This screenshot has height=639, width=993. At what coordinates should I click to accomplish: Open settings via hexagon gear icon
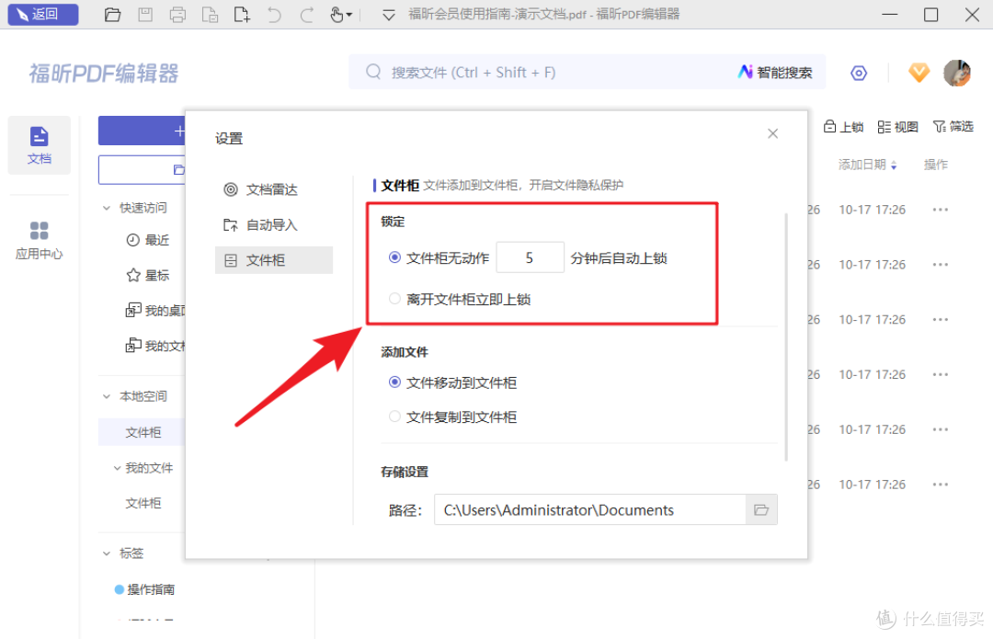(858, 73)
